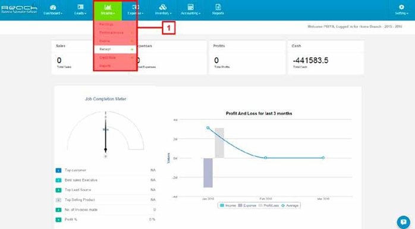Click the Jan 2016 expense bar
The height and width of the screenshot is (229, 415).
click(x=208, y=173)
